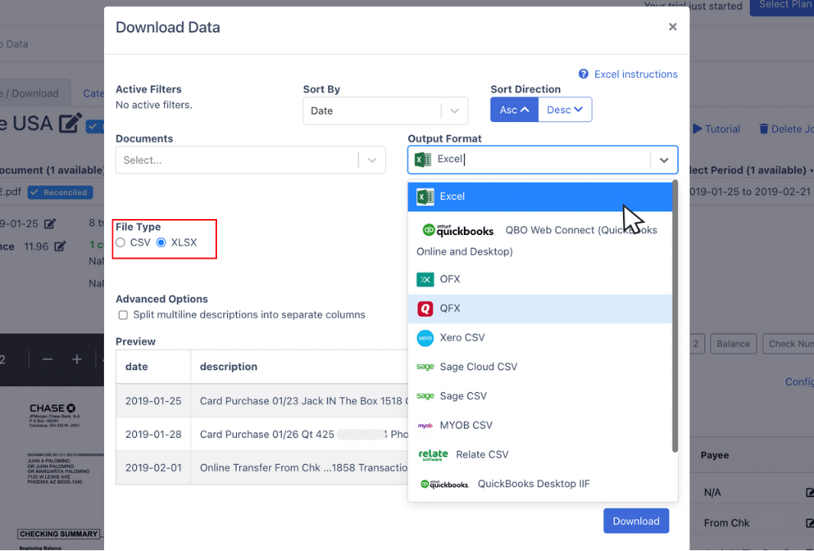The image size is (814, 551).
Task: Select the XLSX file type radio
Action: click(161, 243)
